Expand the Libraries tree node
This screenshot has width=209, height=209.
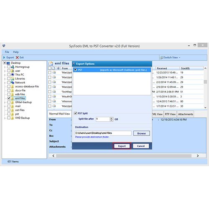click(5, 79)
